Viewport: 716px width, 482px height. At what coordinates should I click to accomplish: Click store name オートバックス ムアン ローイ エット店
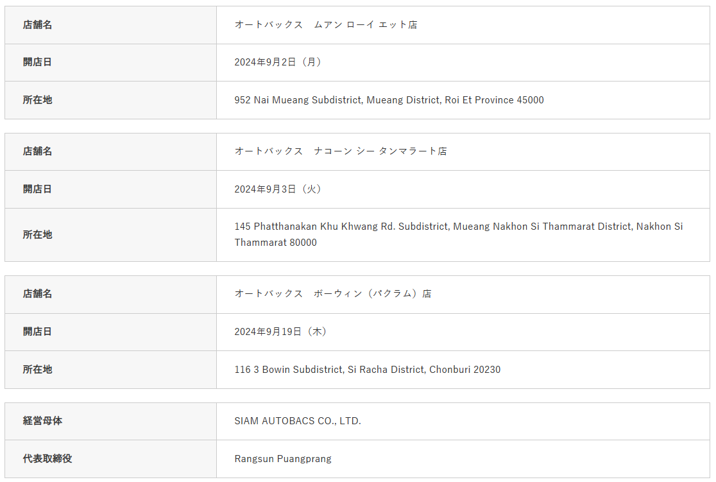(x=325, y=24)
